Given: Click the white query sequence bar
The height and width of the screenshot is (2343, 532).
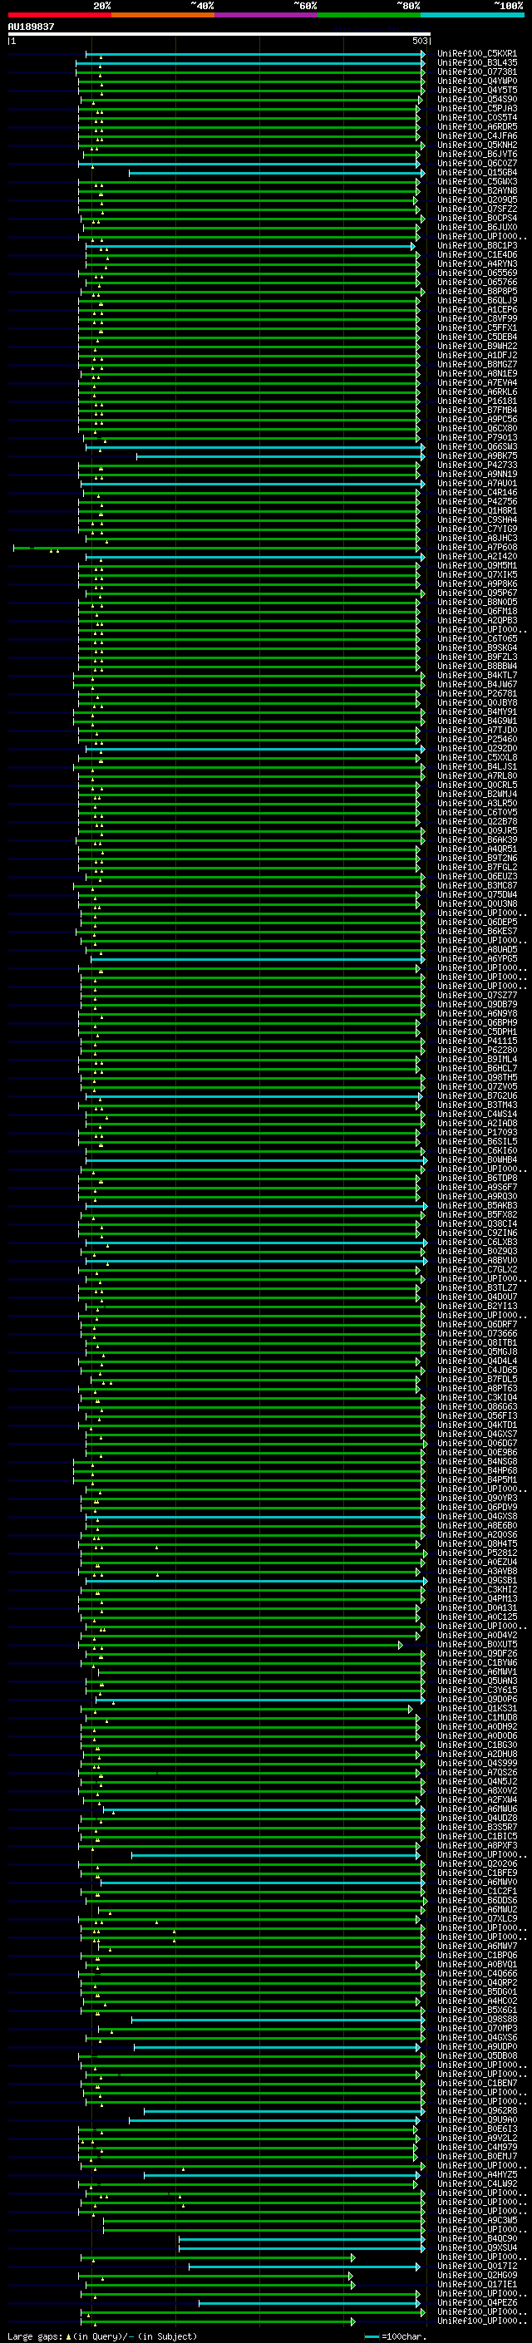Looking at the screenshot, I should point(219,33).
